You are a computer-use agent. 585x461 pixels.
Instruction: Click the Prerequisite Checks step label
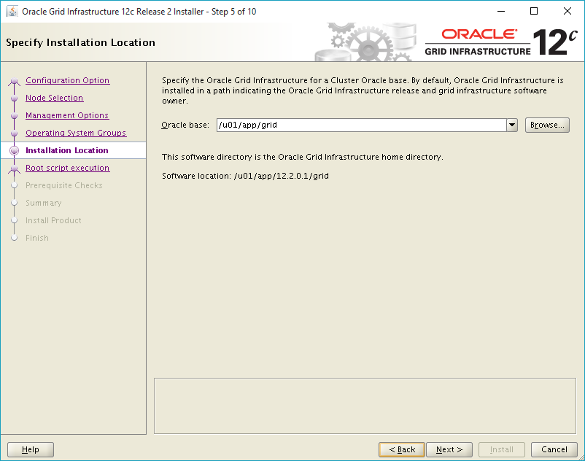(63, 185)
